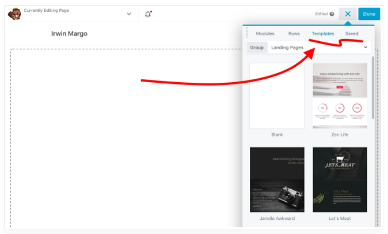Open the Landing Pages group dropdown arrow
Viewport: 388px width, 234px height.
[x=366, y=48]
